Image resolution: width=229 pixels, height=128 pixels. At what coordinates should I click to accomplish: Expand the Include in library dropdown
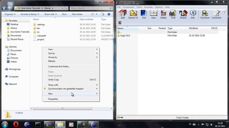30,14
